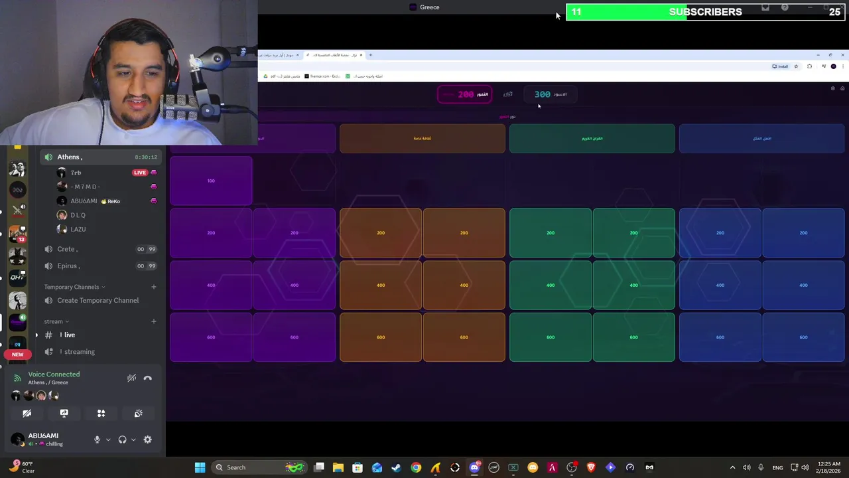Viewport: 849px width, 478px height.
Task: Open the server icon with 13 badge
Action: (17, 233)
